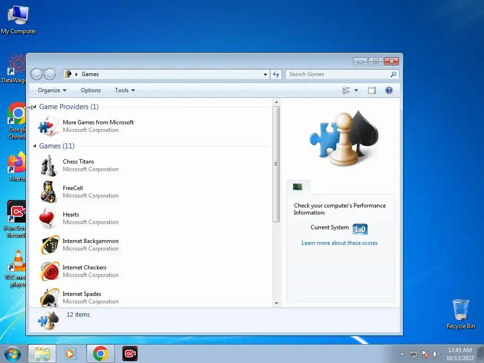Open the Google Chrome desktop shortcut
This screenshot has width=484, height=363.
[x=17, y=112]
